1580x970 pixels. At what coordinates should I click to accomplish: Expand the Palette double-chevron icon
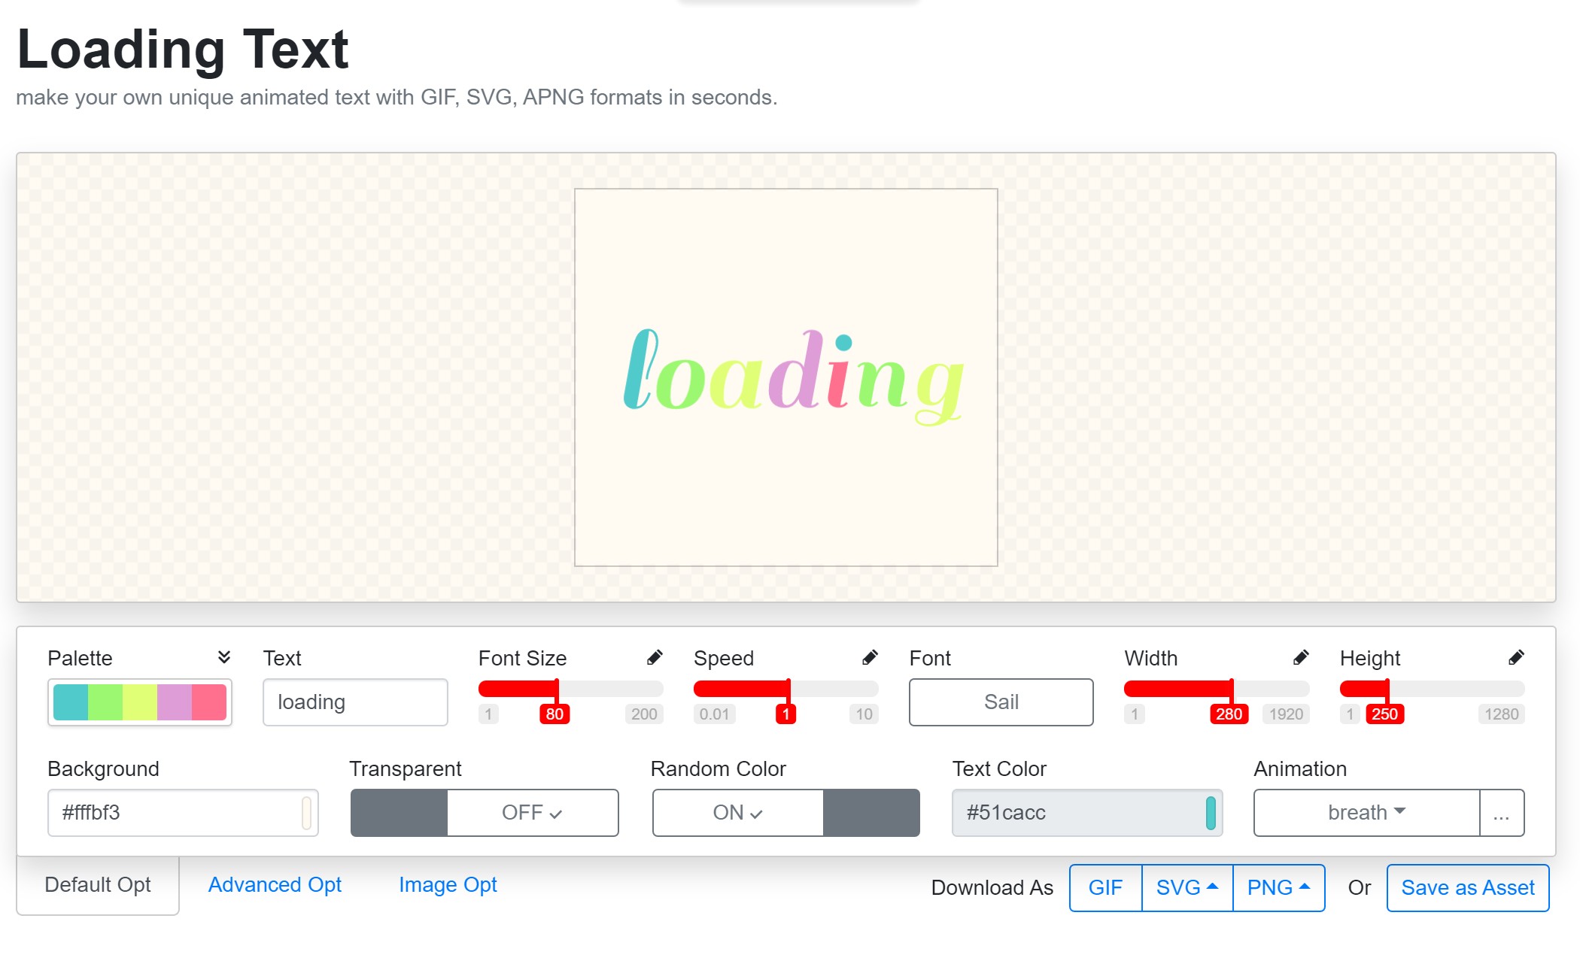[224, 657]
